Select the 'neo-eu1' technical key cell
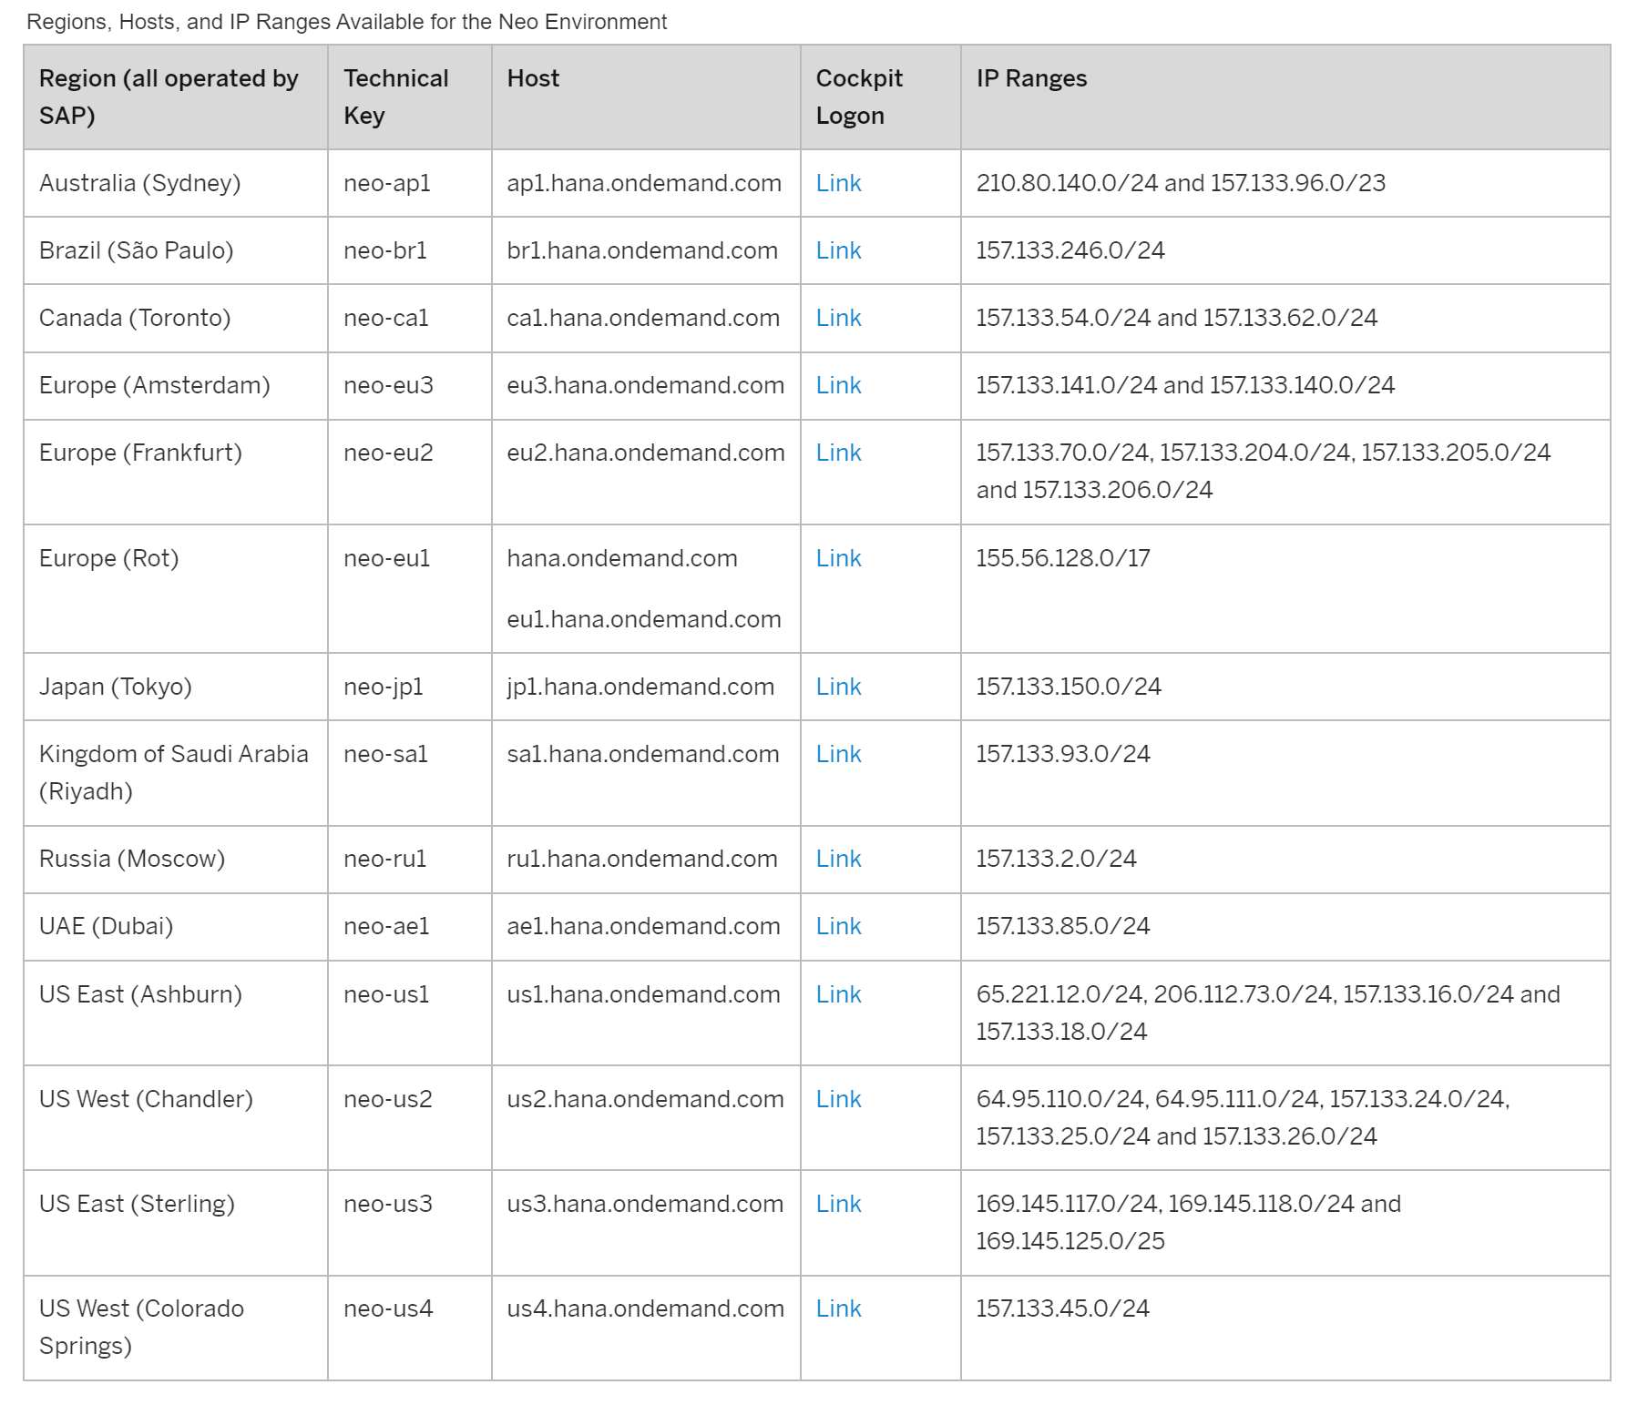Viewport: 1648px width, 1405px height. (410, 588)
